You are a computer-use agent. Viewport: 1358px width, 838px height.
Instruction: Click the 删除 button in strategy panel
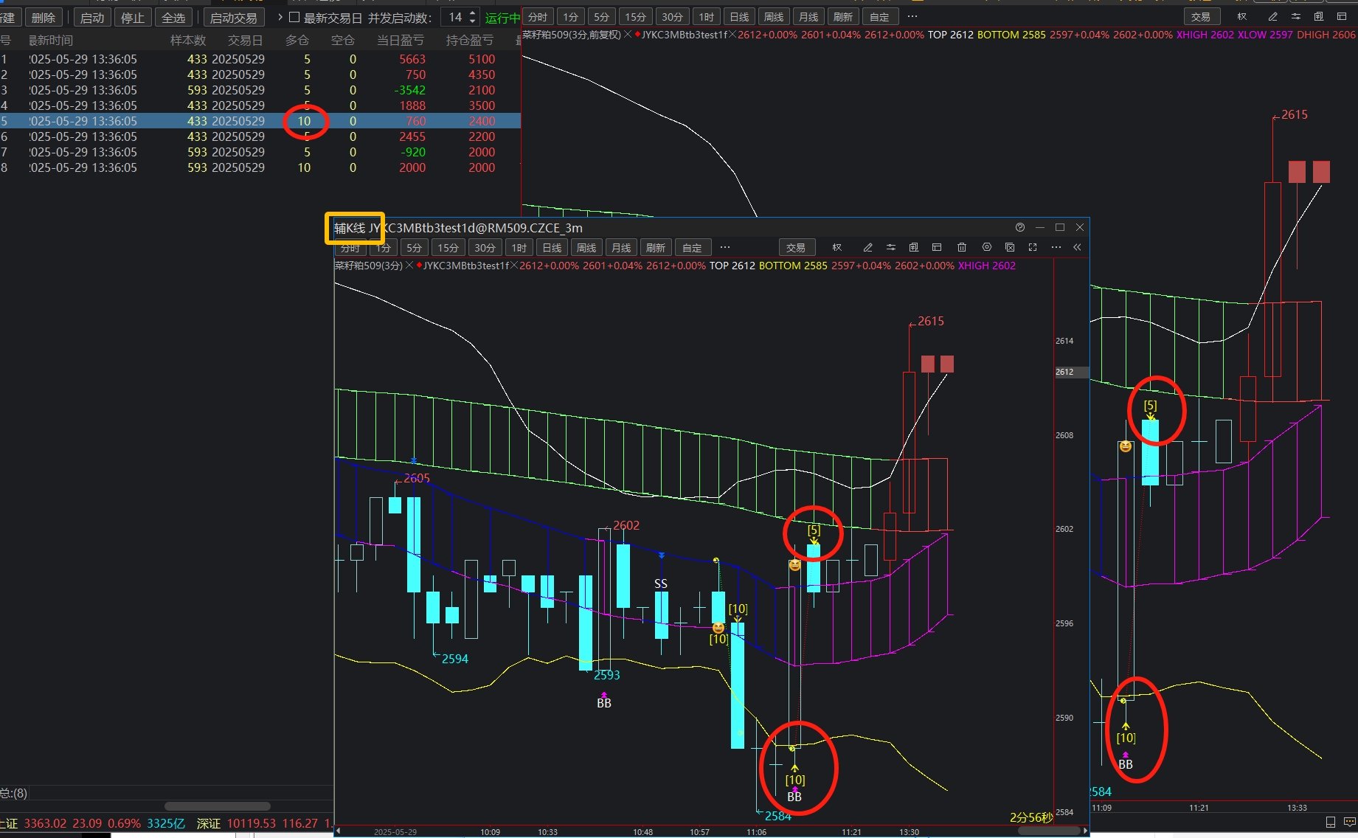pos(44,18)
